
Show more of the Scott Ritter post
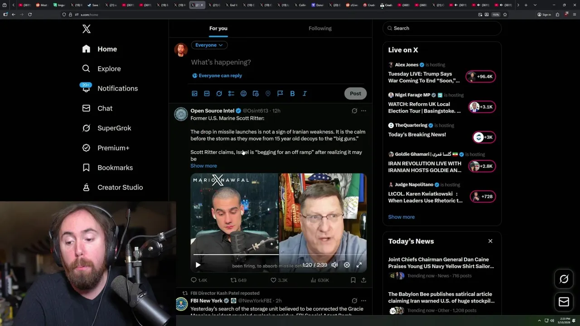[x=203, y=166]
